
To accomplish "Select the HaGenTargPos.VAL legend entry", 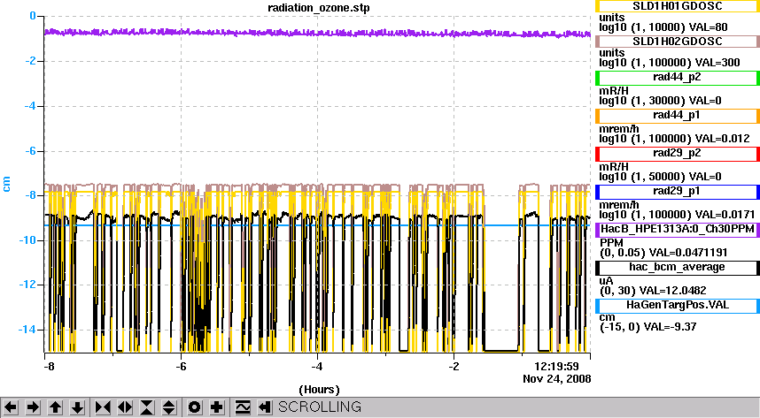I will (x=677, y=306).
